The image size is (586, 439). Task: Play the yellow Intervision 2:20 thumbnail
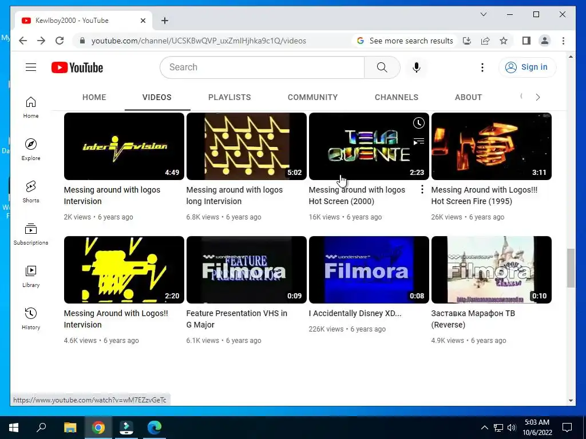[x=124, y=270]
